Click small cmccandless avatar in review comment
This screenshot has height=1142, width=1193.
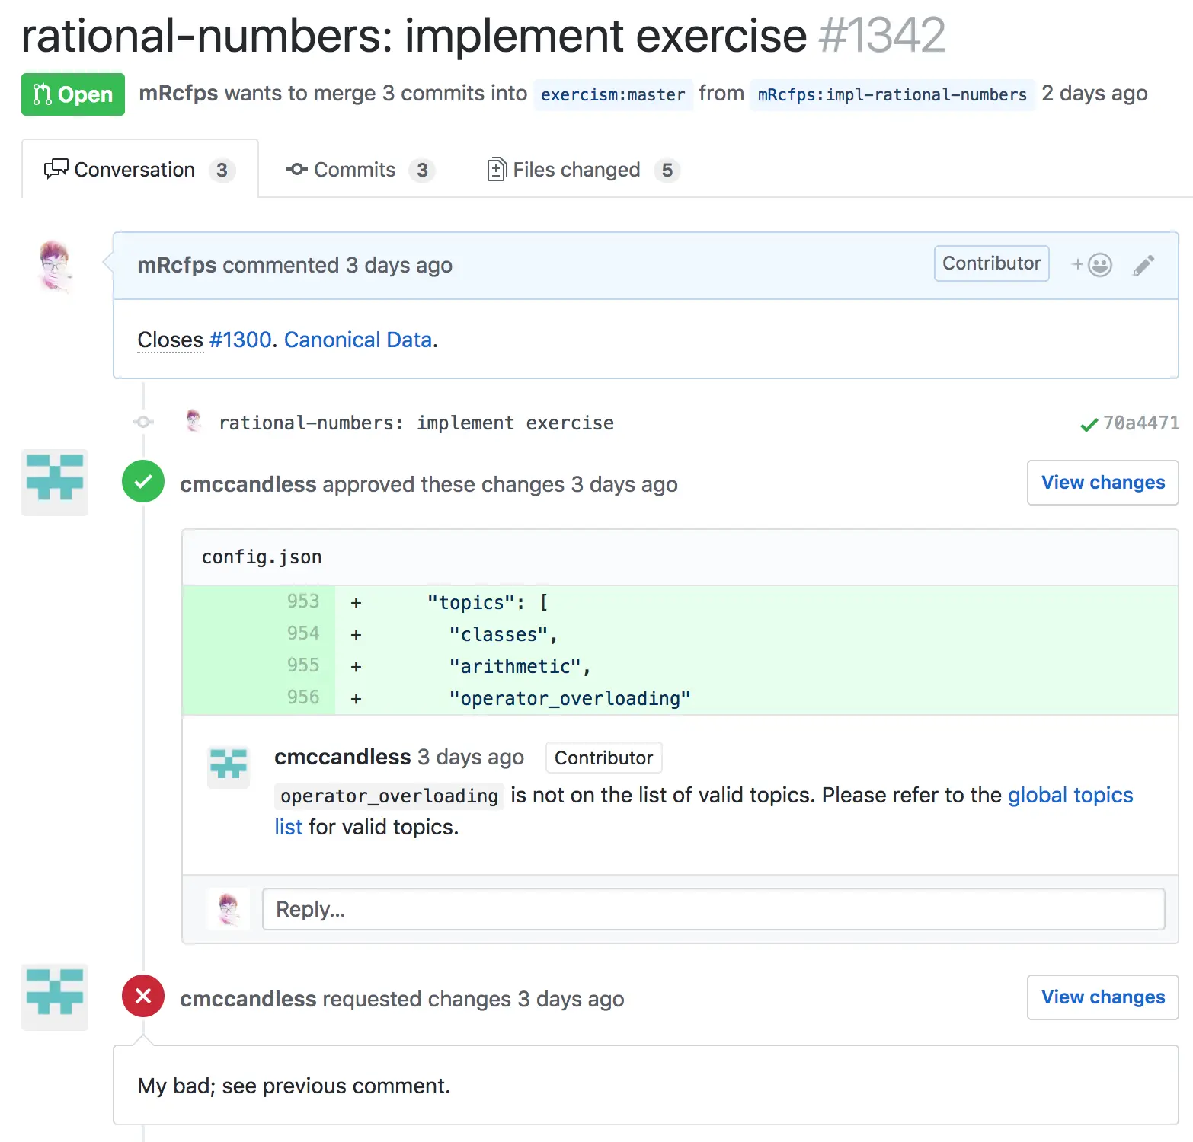(229, 766)
